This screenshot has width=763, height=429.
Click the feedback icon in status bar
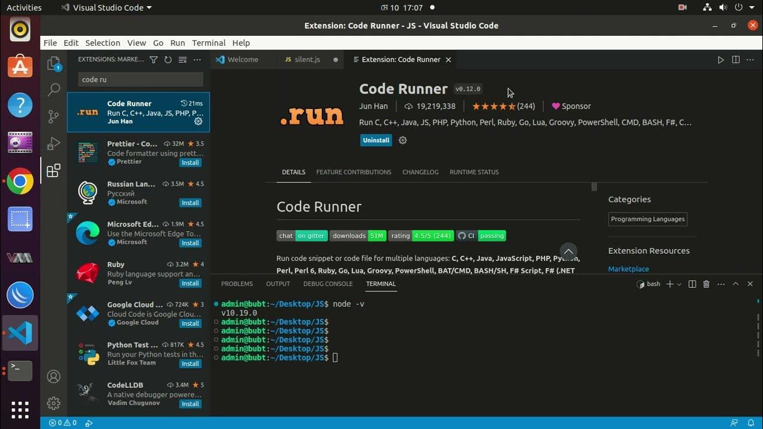coord(734,423)
